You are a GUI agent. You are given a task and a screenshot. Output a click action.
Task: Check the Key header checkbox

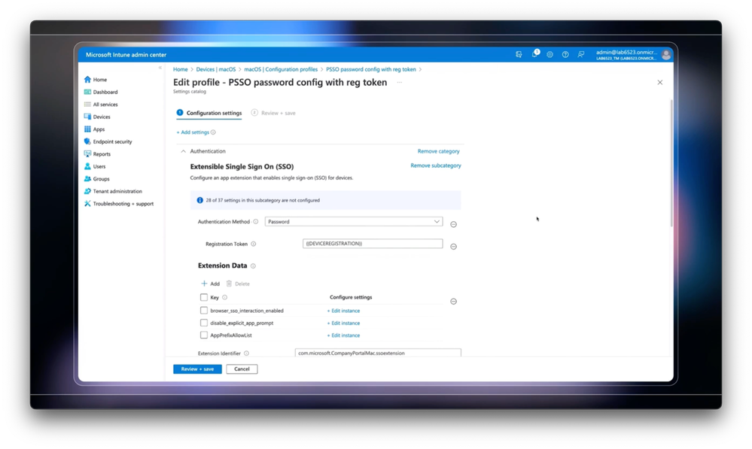[204, 297]
